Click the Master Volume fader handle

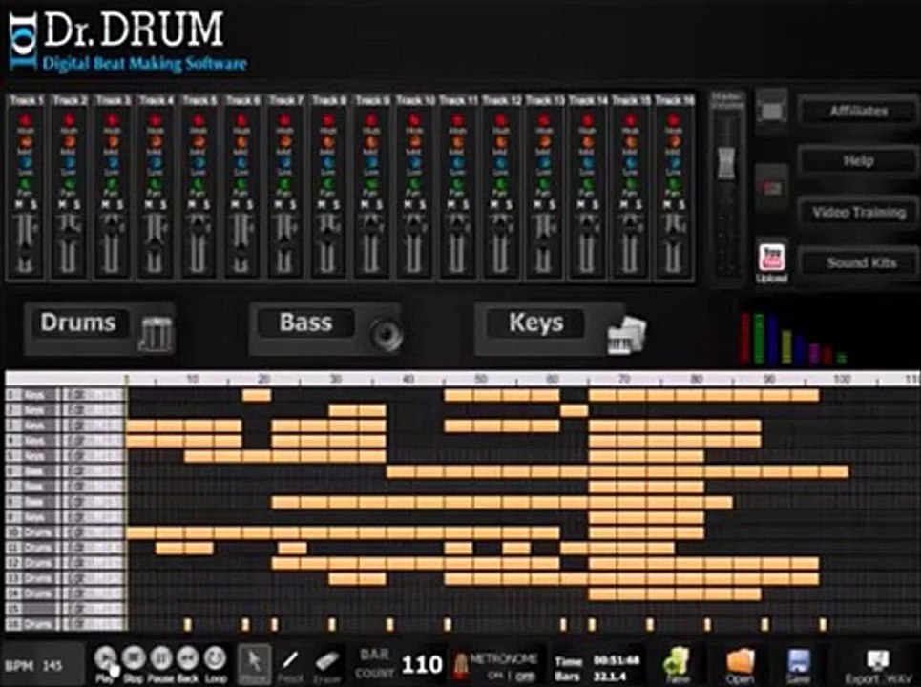726,162
